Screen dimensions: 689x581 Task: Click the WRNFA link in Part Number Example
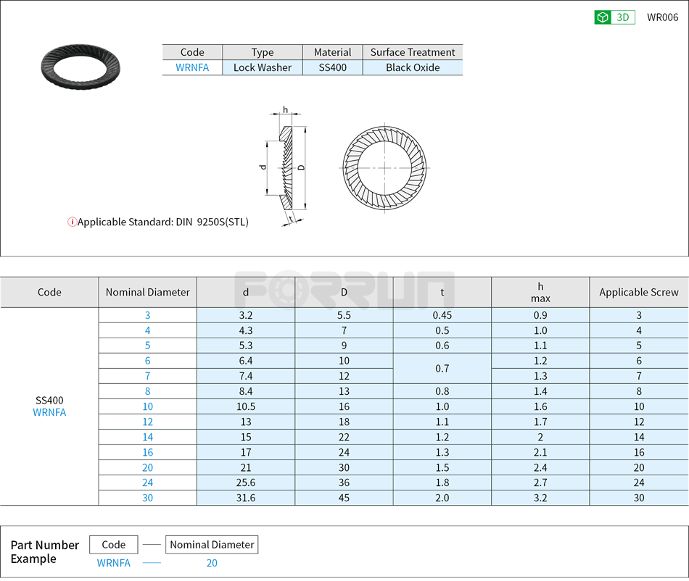(x=114, y=563)
